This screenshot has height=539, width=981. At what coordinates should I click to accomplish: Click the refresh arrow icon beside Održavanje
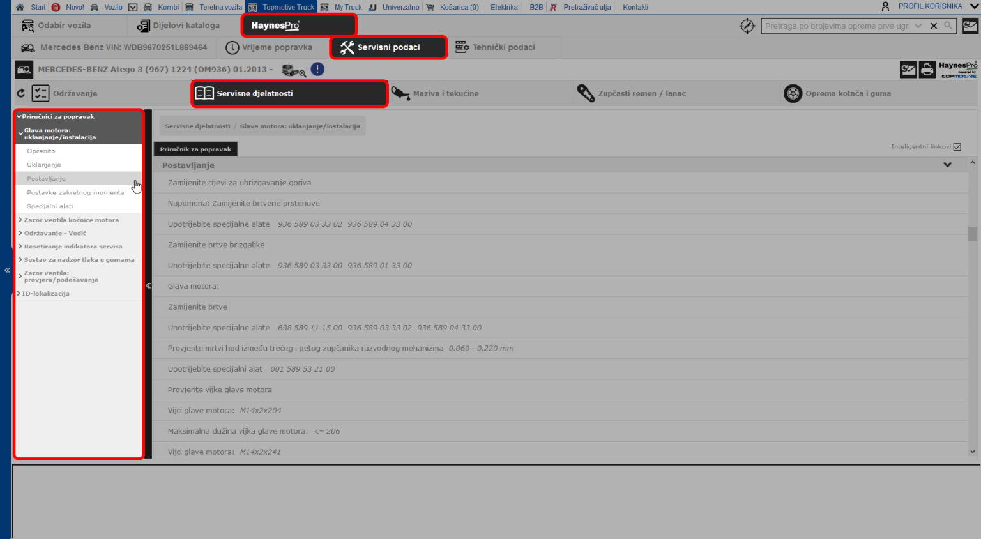(x=21, y=93)
